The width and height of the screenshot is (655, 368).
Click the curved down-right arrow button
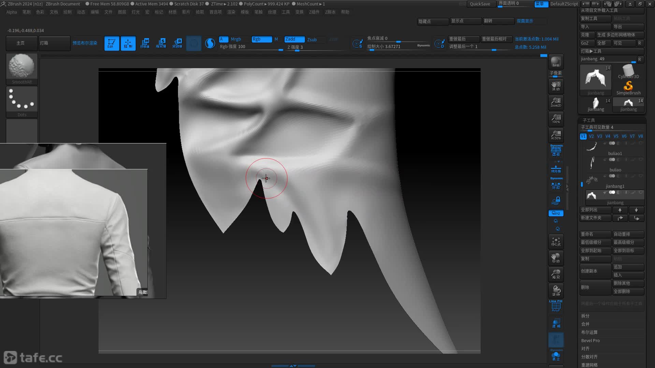(x=636, y=218)
